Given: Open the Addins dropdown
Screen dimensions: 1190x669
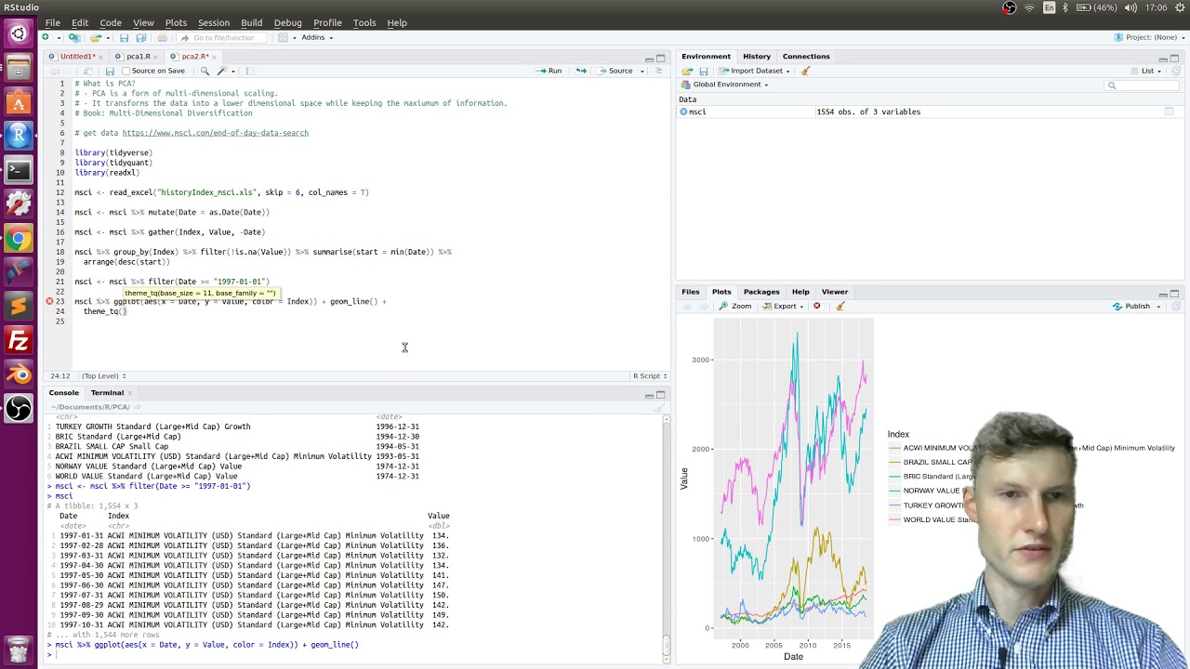Looking at the screenshot, I should [x=317, y=37].
